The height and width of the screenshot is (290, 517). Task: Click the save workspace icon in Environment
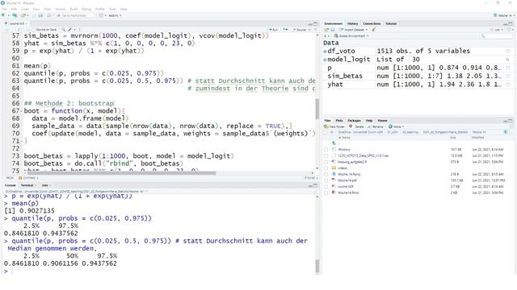coord(332,30)
